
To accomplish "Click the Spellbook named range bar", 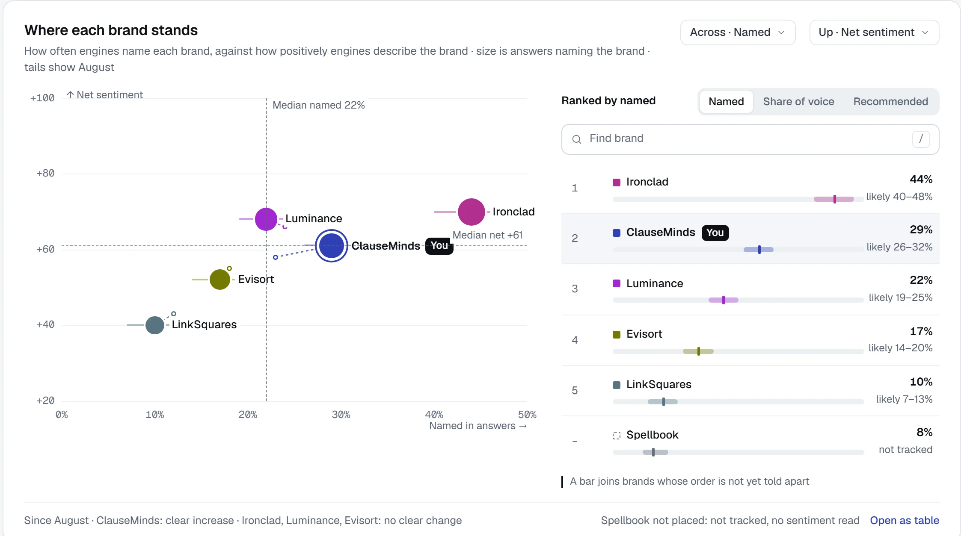I will tap(655, 452).
